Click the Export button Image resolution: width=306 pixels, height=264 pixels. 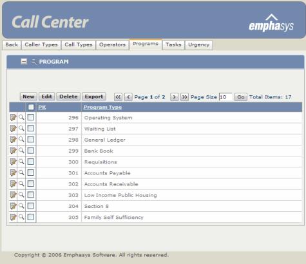tap(94, 97)
